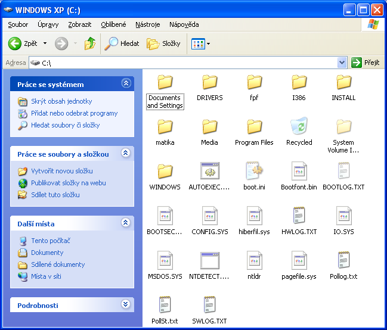This screenshot has height=330, width=387.
Task: Select the BOOTSEC file icon
Action: pos(165,216)
